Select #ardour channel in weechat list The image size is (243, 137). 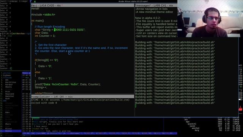9,84
